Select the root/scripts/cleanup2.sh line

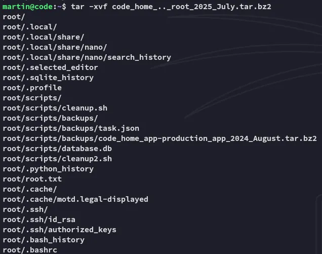[57, 159]
